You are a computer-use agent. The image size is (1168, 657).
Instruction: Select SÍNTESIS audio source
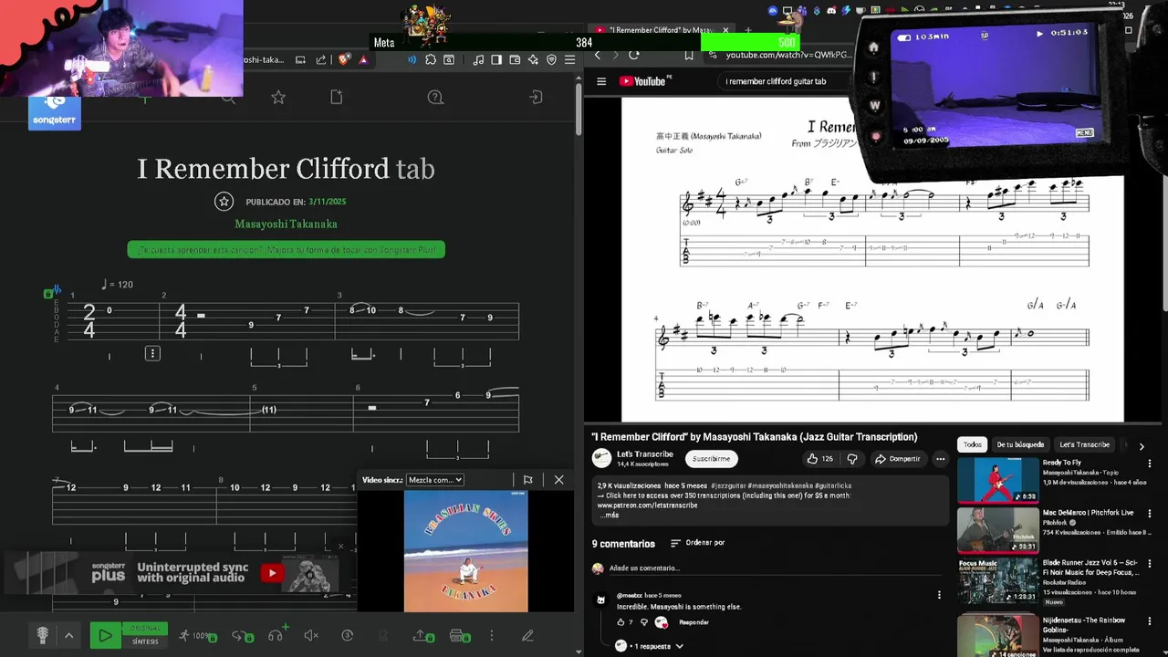point(145,641)
